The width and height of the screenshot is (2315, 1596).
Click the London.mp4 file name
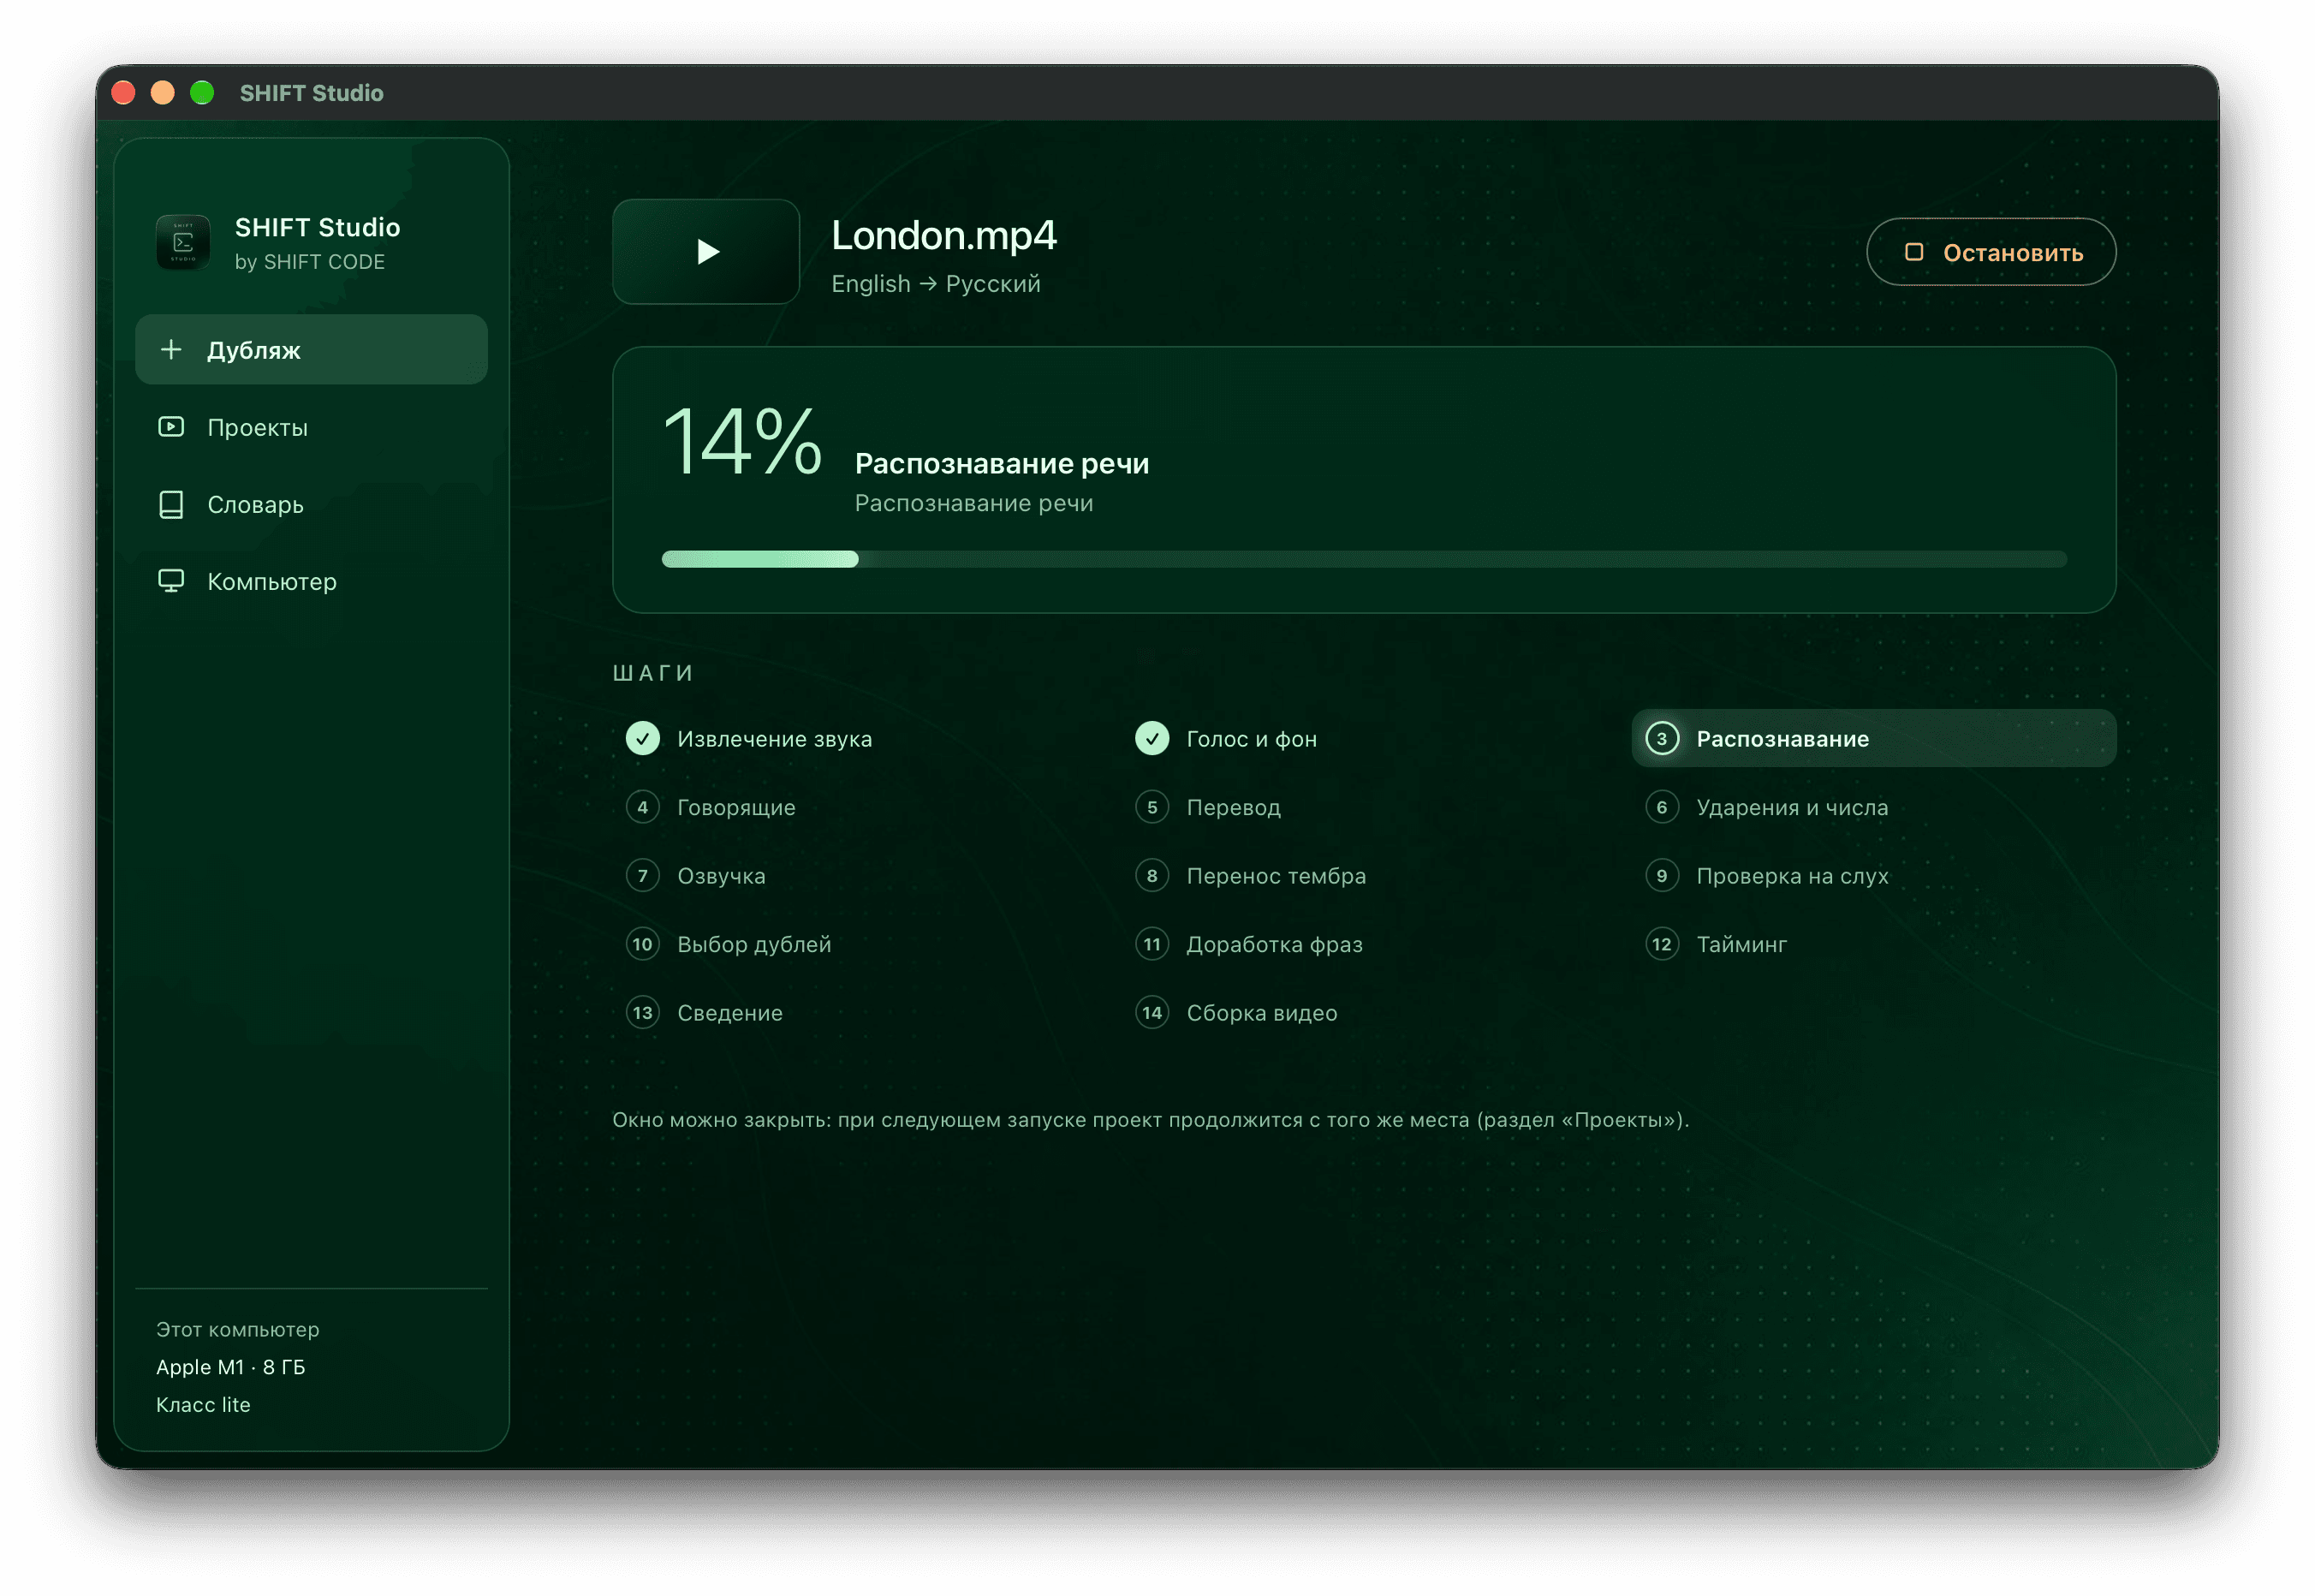coord(944,236)
